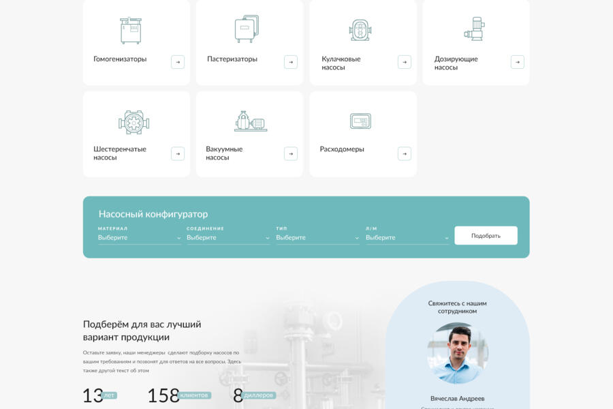
Task: Choose a value in Л/М dropdown
Action: click(x=407, y=238)
